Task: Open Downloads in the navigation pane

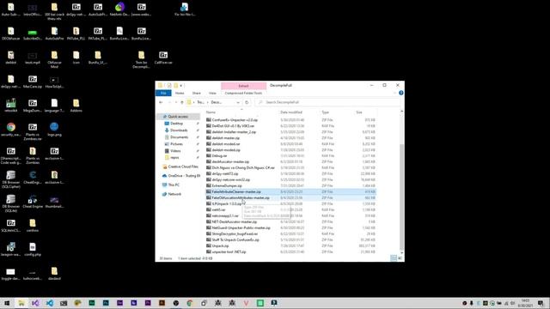Action: tap(179, 130)
